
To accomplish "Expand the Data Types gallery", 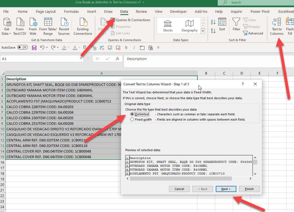I will (x=203, y=31).
